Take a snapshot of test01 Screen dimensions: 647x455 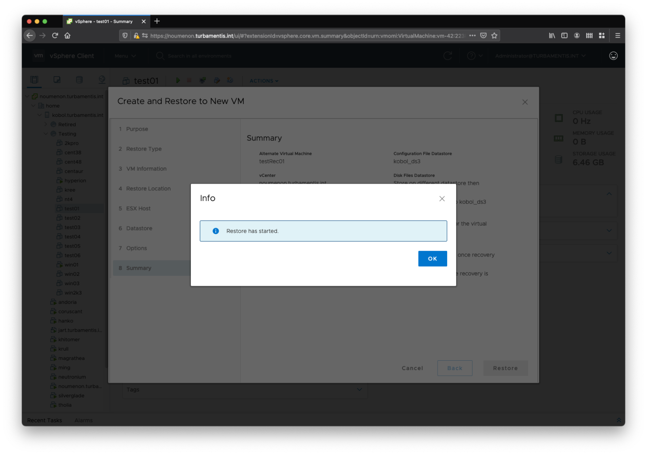point(230,80)
